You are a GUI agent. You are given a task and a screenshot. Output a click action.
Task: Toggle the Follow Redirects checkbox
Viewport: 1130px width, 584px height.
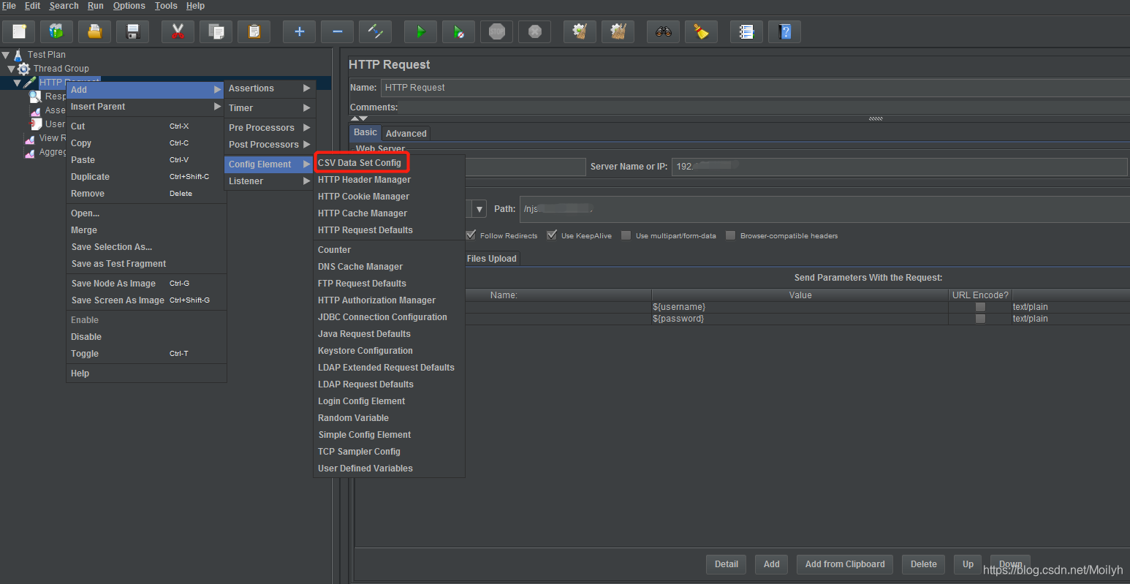[x=471, y=235]
